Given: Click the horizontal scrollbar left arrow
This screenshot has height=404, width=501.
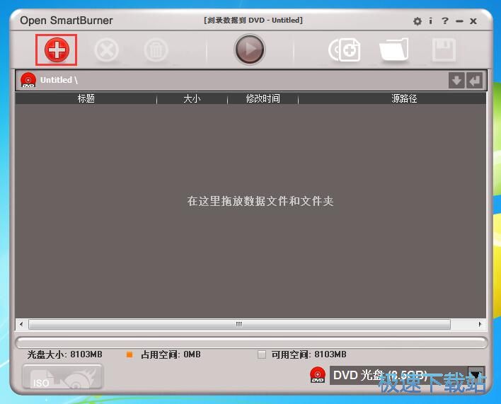Looking at the screenshot, I should [21, 324].
